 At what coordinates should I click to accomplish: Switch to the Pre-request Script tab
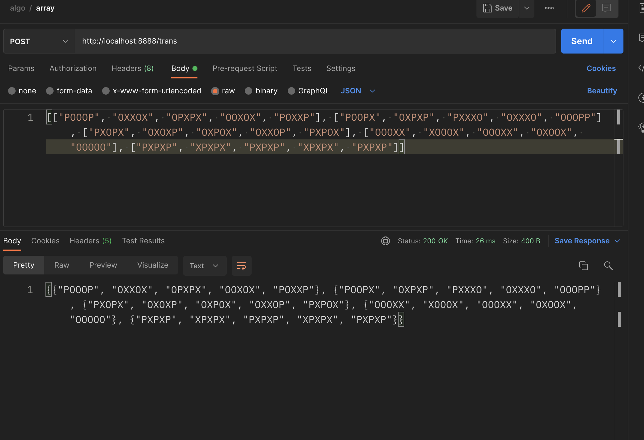coord(245,68)
